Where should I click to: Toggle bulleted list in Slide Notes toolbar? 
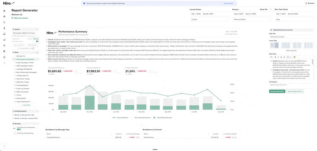[x=288, y=57]
